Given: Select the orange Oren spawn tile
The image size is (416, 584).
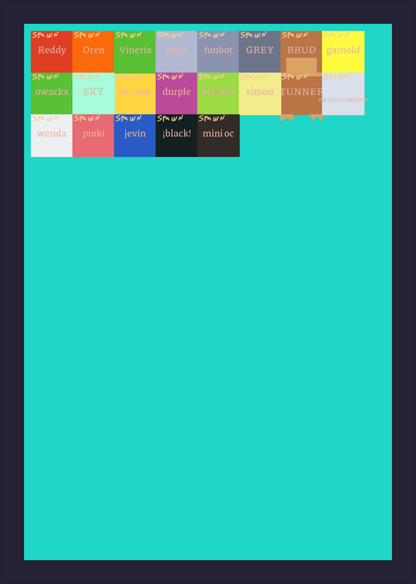Looking at the screenshot, I should click(x=93, y=52).
